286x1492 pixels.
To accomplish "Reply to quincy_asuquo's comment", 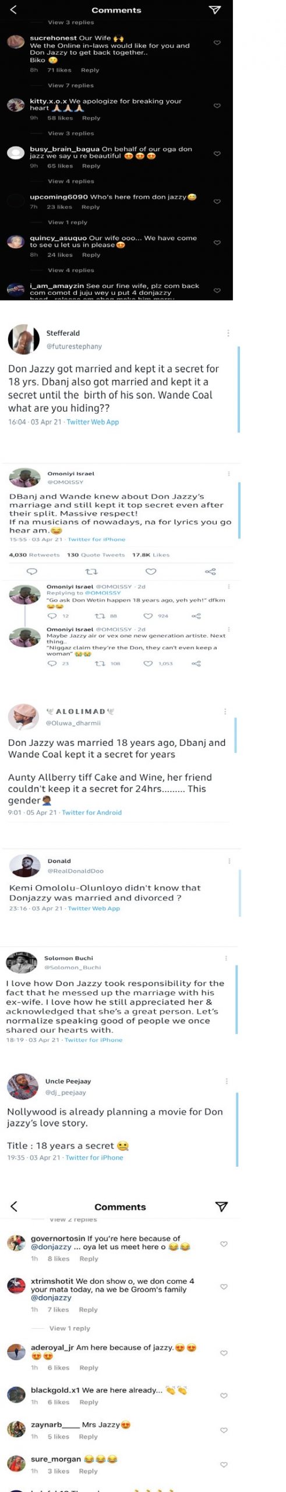I will (x=91, y=255).
